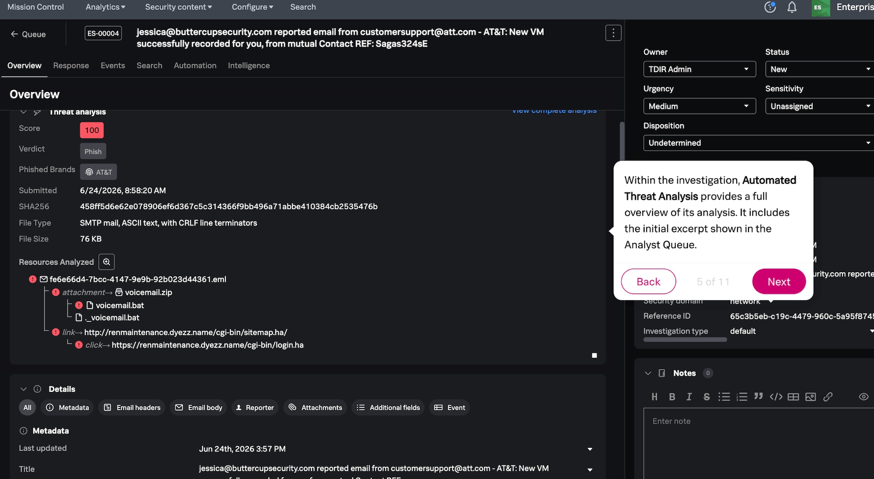This screenshot has height=479, width=874.
Task: Open the Status dropdown showing New
Action: [819, 69]
